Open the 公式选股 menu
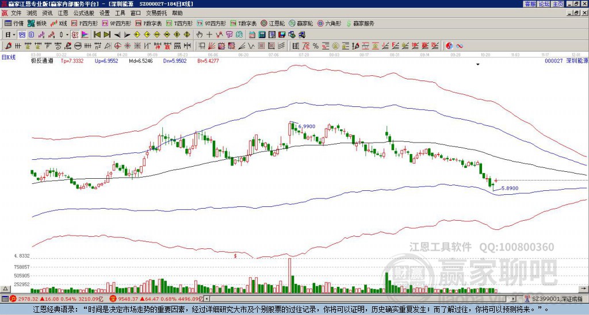 (x=84, y=13)
